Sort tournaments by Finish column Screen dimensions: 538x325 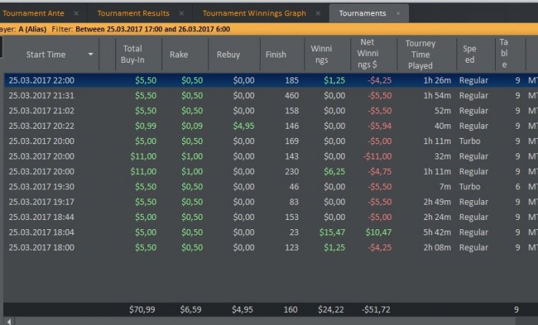click(276, 54)
